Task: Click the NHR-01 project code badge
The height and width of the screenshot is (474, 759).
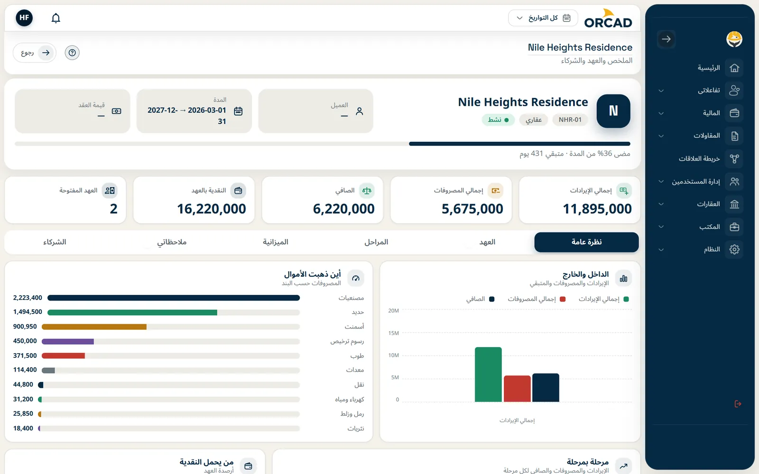Action: 570,120
